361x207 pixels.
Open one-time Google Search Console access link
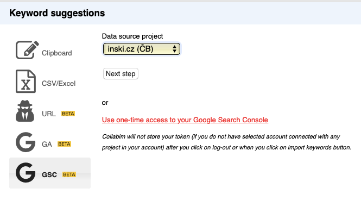185,120
